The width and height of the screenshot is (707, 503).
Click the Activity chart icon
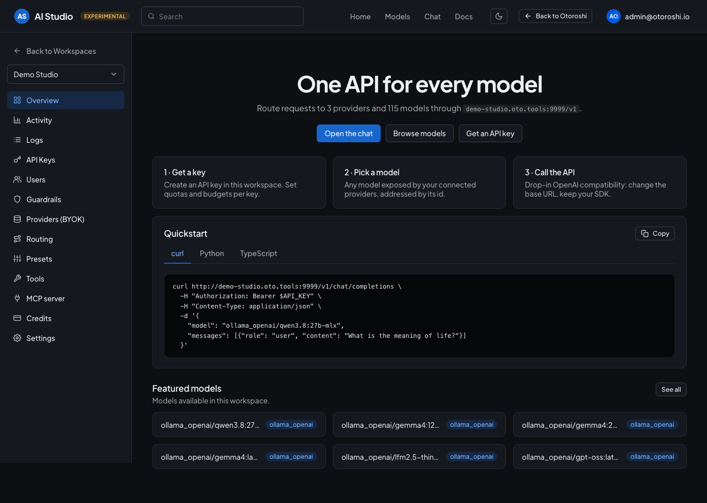(17, 120)
